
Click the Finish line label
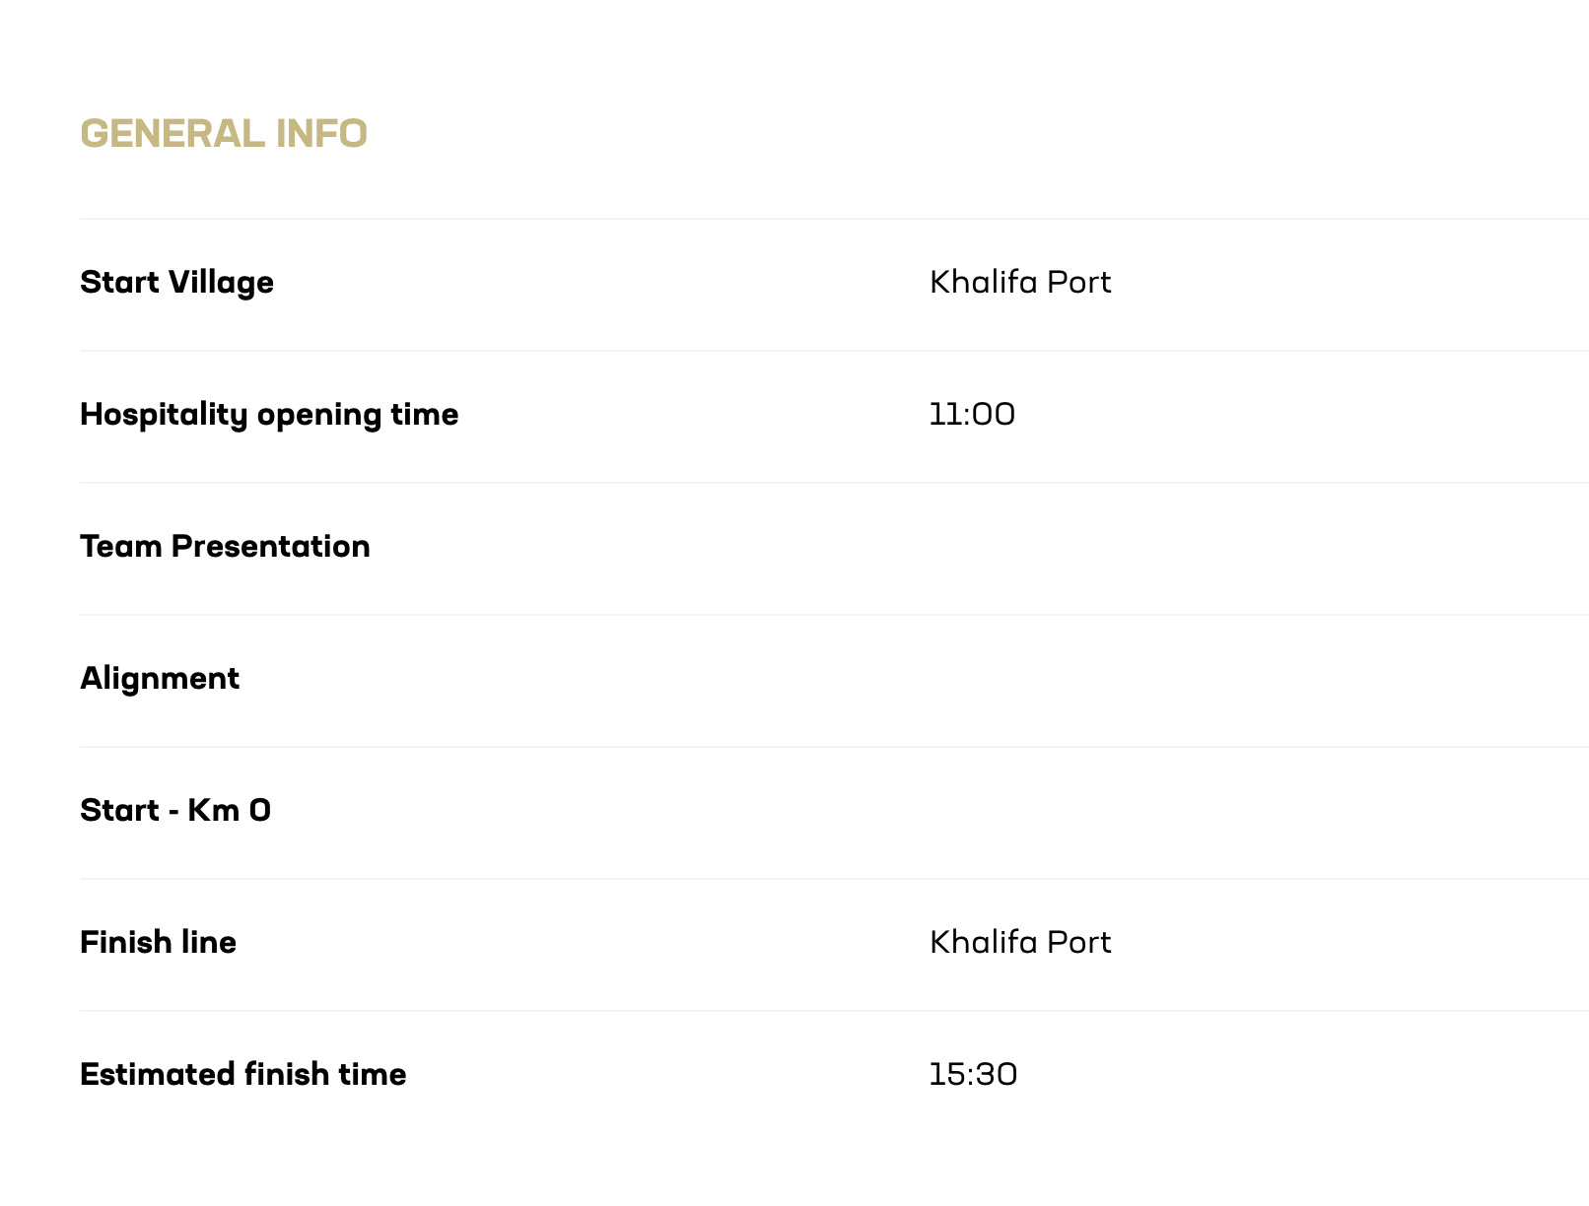(158, 943)
